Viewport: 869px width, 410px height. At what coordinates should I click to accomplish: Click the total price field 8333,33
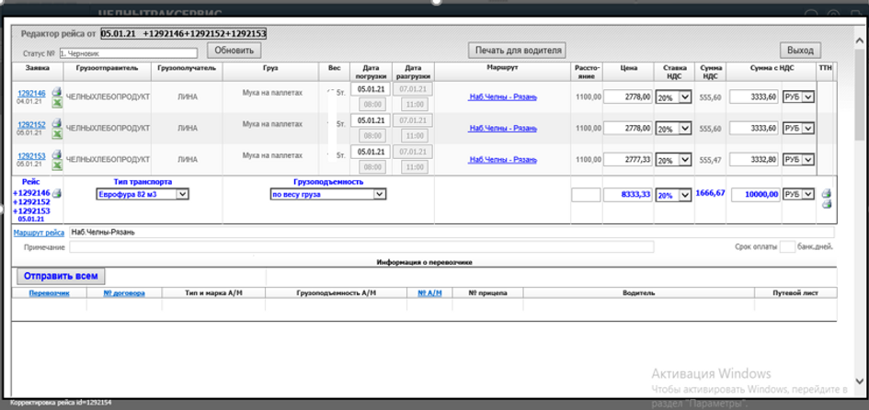pos(628,195)
